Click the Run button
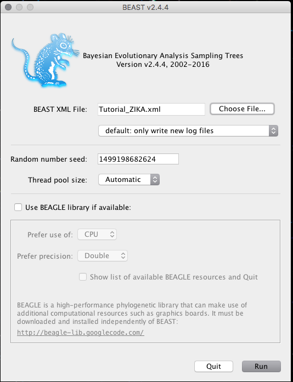Screen dimensions: 293x382 tap(261, 367)
